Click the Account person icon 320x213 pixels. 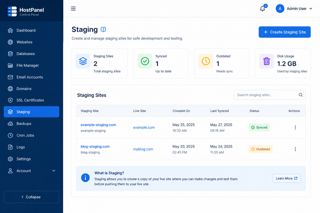click(x=10, y=171)
